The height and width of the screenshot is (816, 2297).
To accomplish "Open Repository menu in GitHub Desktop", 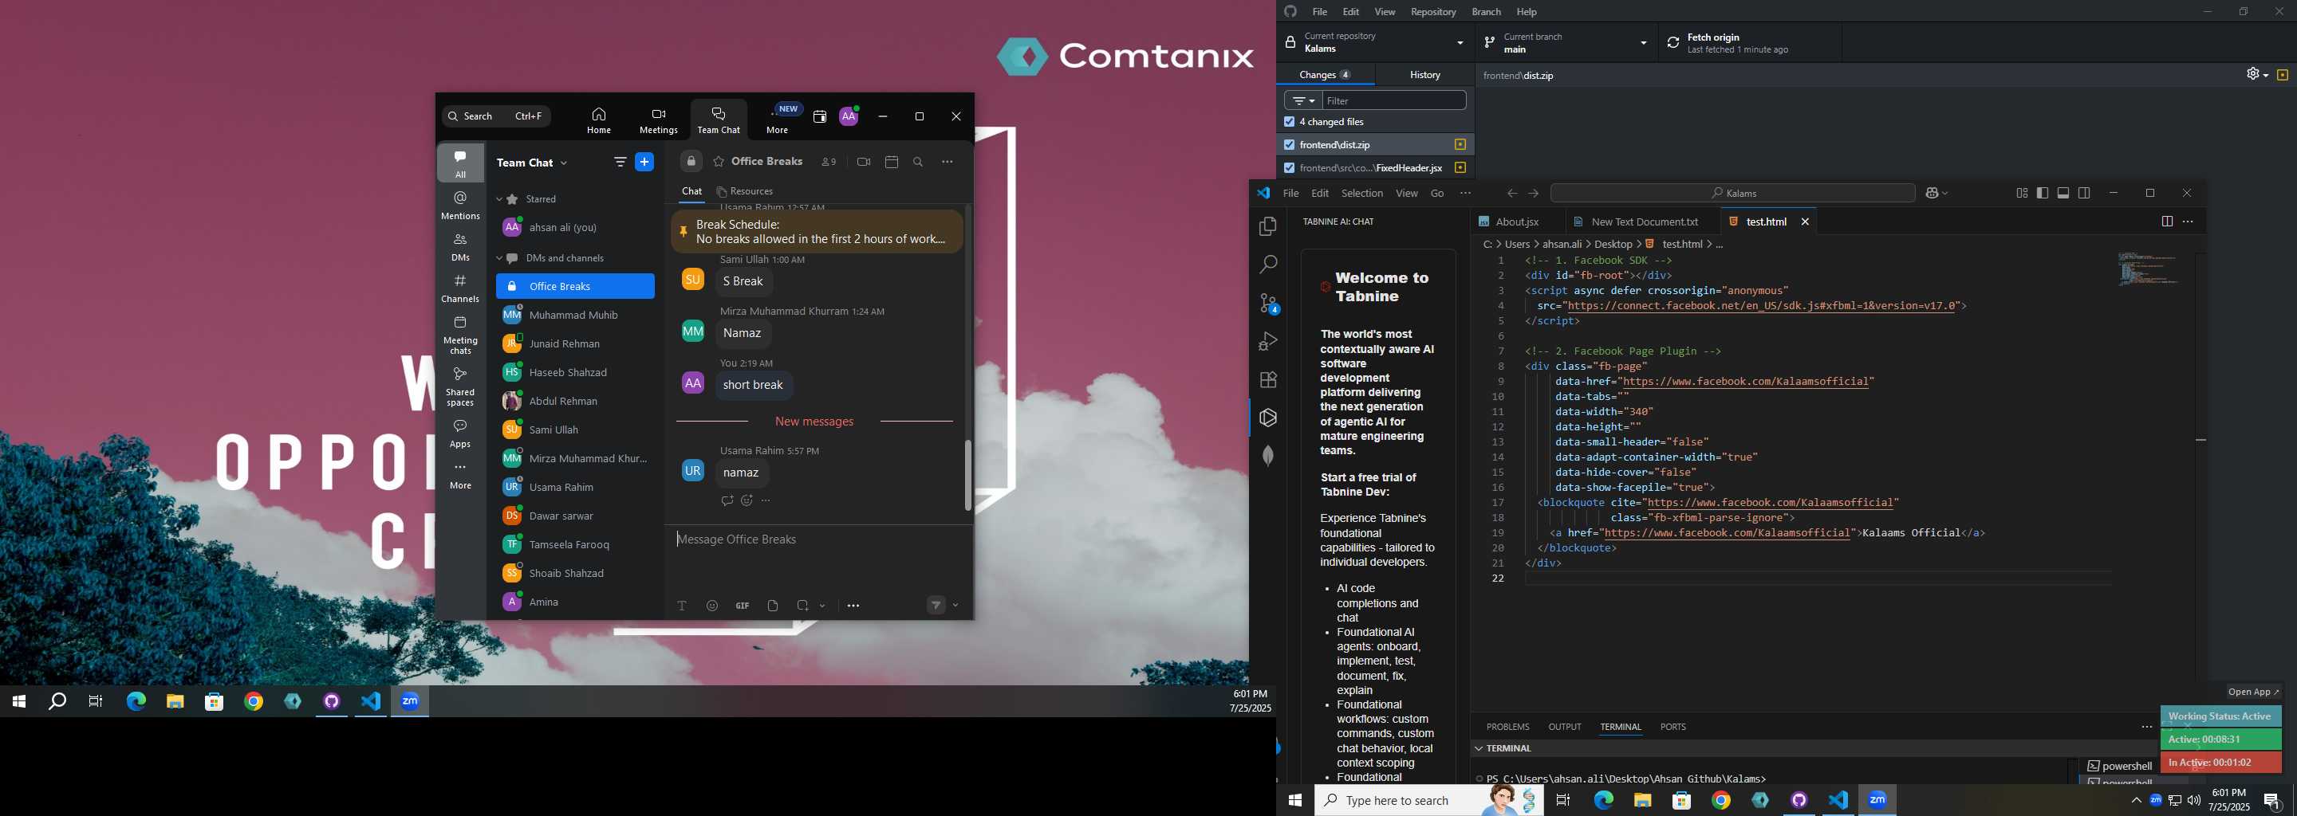I will click(1433, 12).
